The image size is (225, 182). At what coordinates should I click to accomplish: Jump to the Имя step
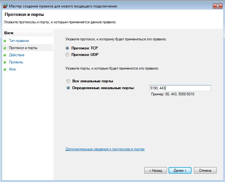point(12,69)
